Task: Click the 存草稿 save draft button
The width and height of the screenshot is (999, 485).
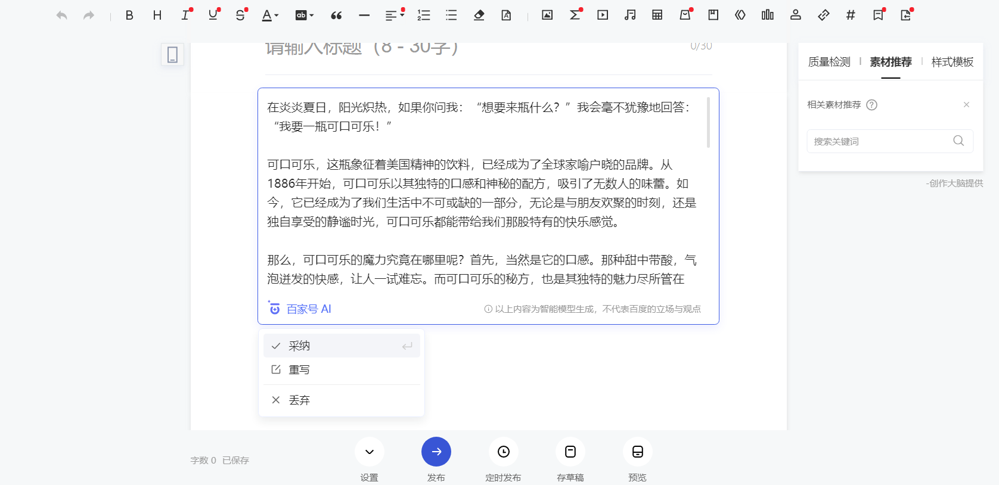Action: (x=570, y=452)
